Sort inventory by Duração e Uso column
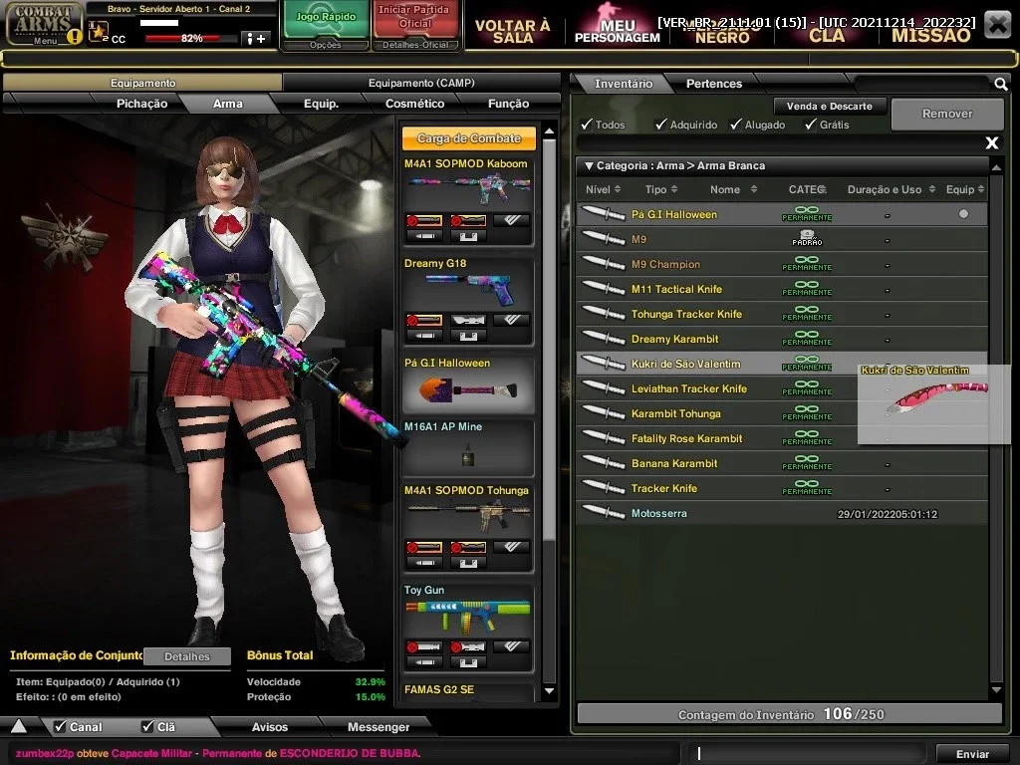Viewport: 1020px width, 765px height. click(x=892, y=189)
